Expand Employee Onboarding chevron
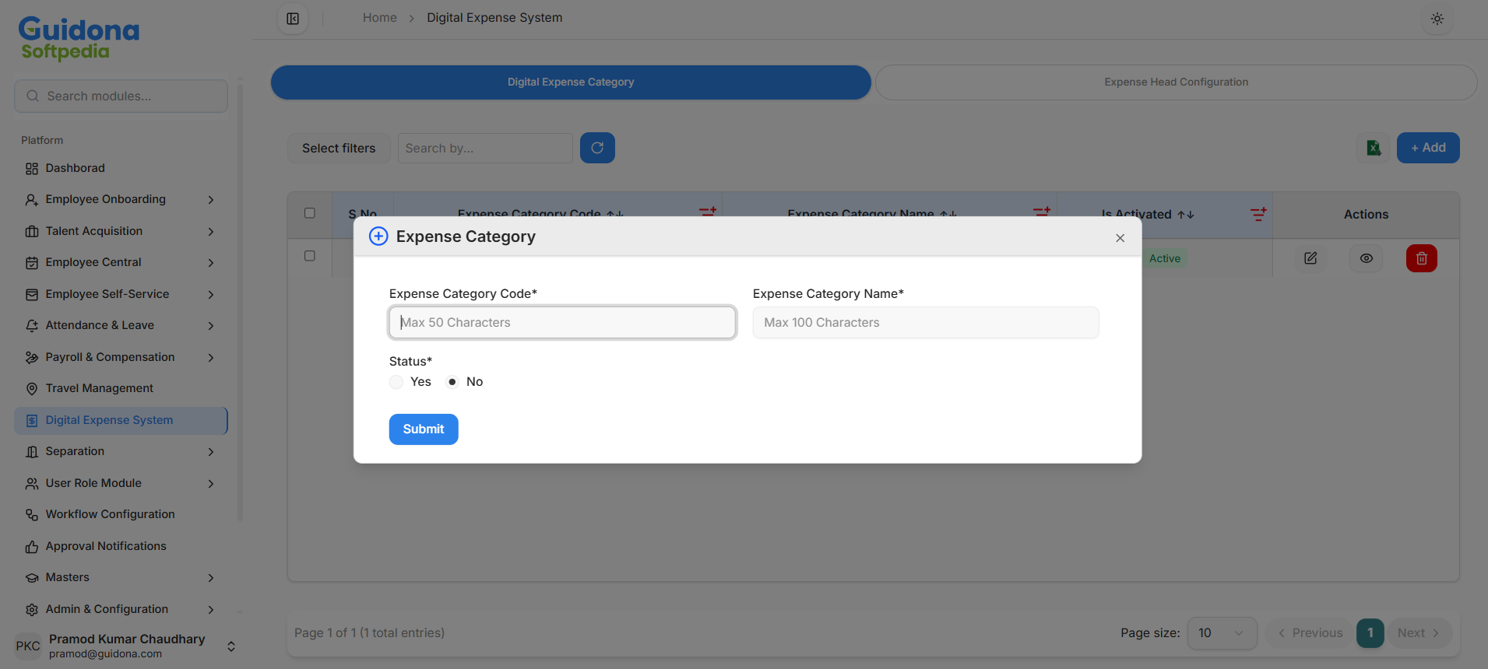The image size is (1488, 669). point(211,200)
